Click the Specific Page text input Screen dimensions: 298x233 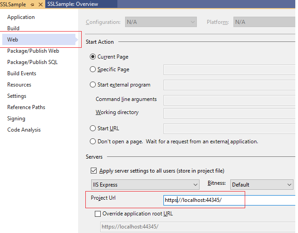pos(229,69)
